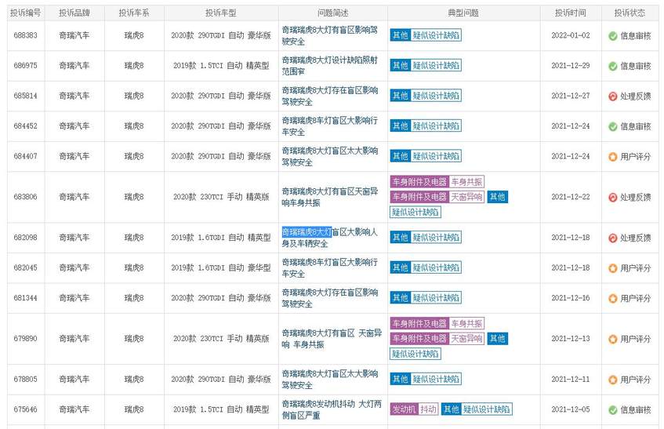664x429 pixels.
Task: Click complaint number 678805
Action: tap(25, 379)
